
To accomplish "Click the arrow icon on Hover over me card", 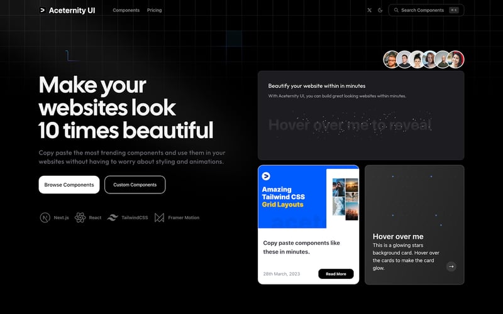I will click(x=451, y=266).
